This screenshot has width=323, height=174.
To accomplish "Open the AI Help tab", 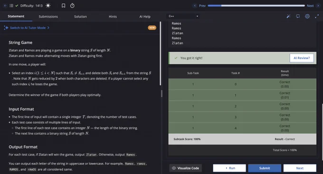I will point(145,17).
